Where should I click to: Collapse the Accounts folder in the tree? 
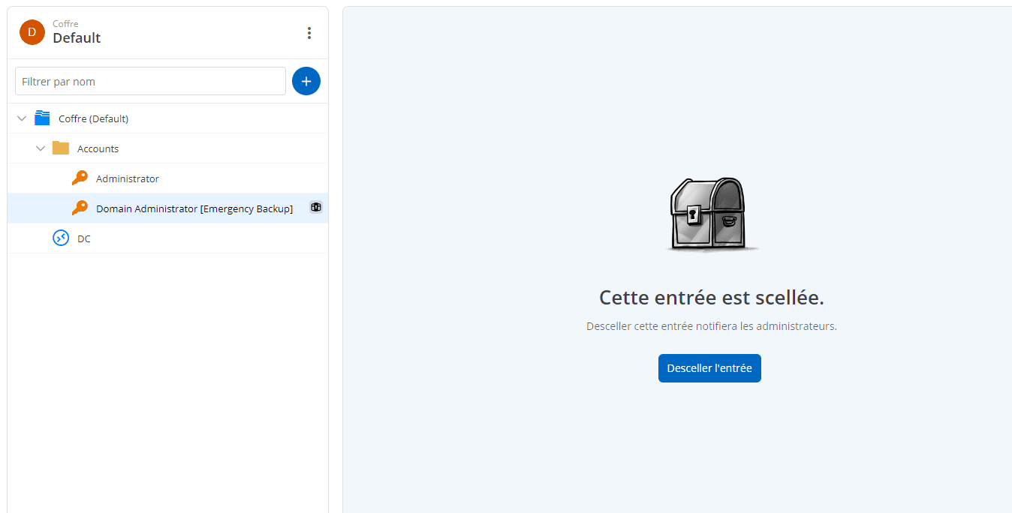[41, 148]
